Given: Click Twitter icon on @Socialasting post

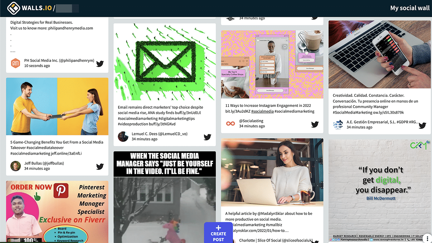Looking at the screenshot, I should point(315,124).
